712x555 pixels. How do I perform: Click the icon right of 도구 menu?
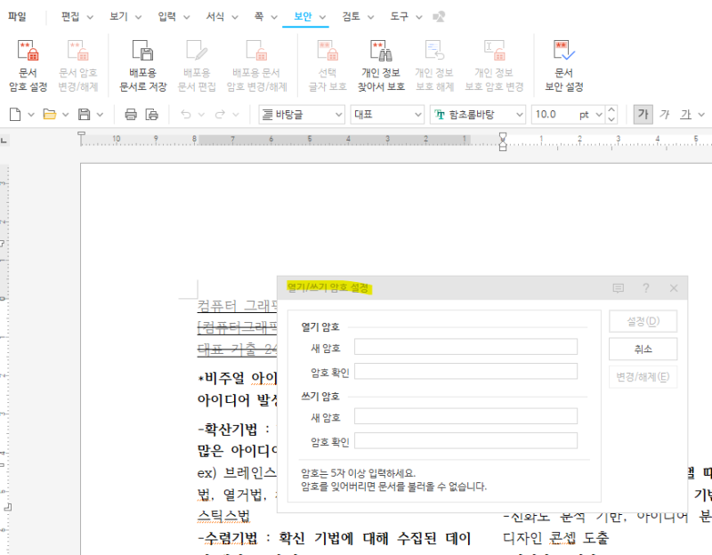point(439,17)
